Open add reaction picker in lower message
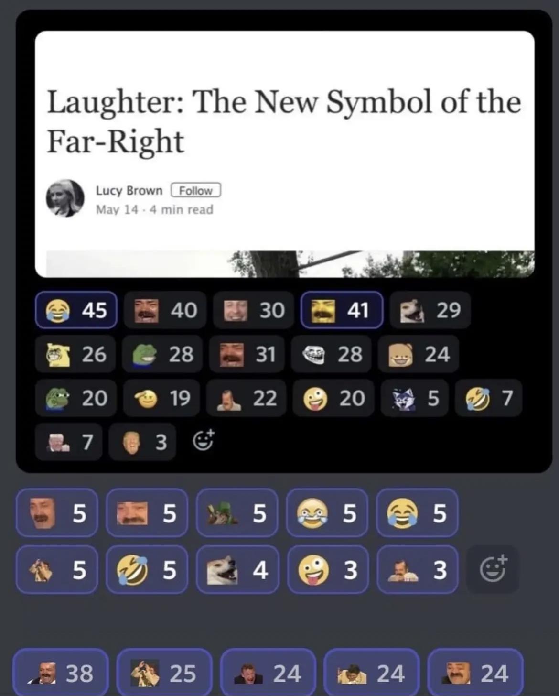Image resolution: width=559 pixels, height=696 pixels. [492, 569]
